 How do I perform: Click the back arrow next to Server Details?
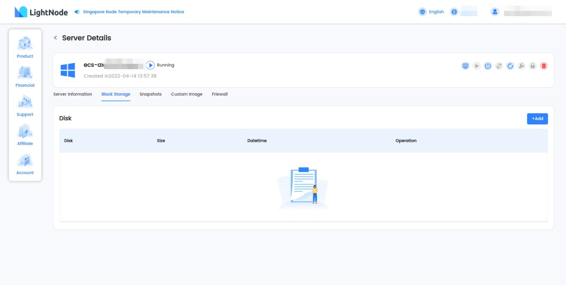pos(55,38)
